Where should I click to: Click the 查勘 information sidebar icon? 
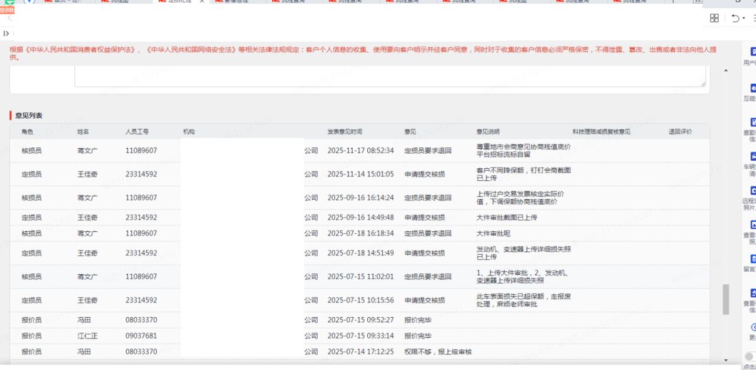click(752, 122)
